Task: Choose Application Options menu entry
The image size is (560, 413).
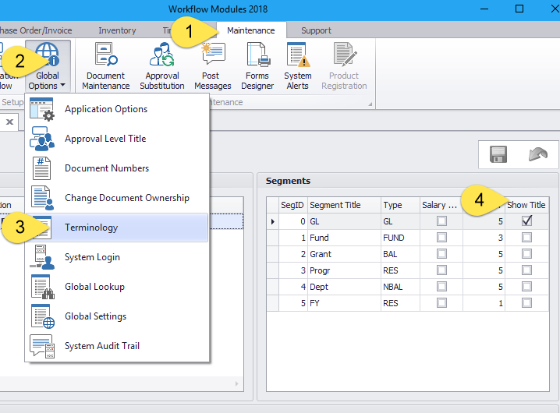Action: 106,109
